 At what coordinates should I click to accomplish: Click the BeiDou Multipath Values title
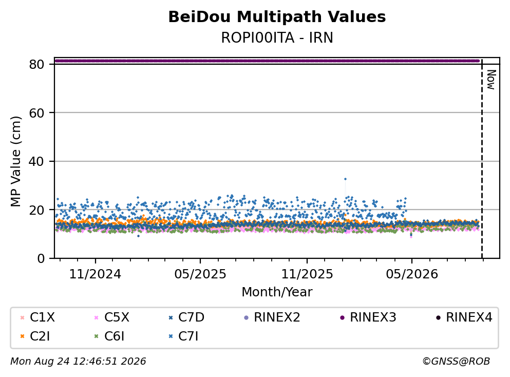(277, 17)
